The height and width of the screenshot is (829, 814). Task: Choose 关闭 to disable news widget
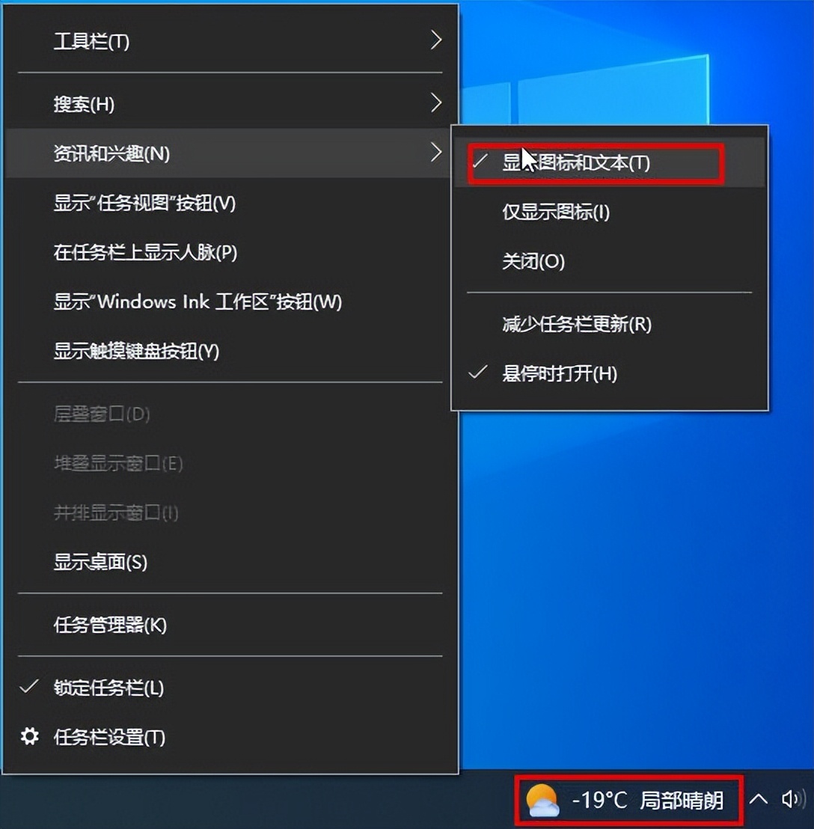coord(534,262)
